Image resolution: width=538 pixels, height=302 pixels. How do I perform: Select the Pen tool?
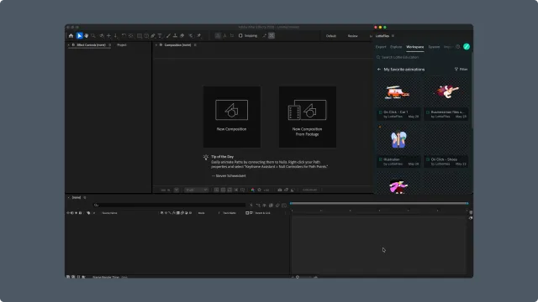click(x=153, y=35)
